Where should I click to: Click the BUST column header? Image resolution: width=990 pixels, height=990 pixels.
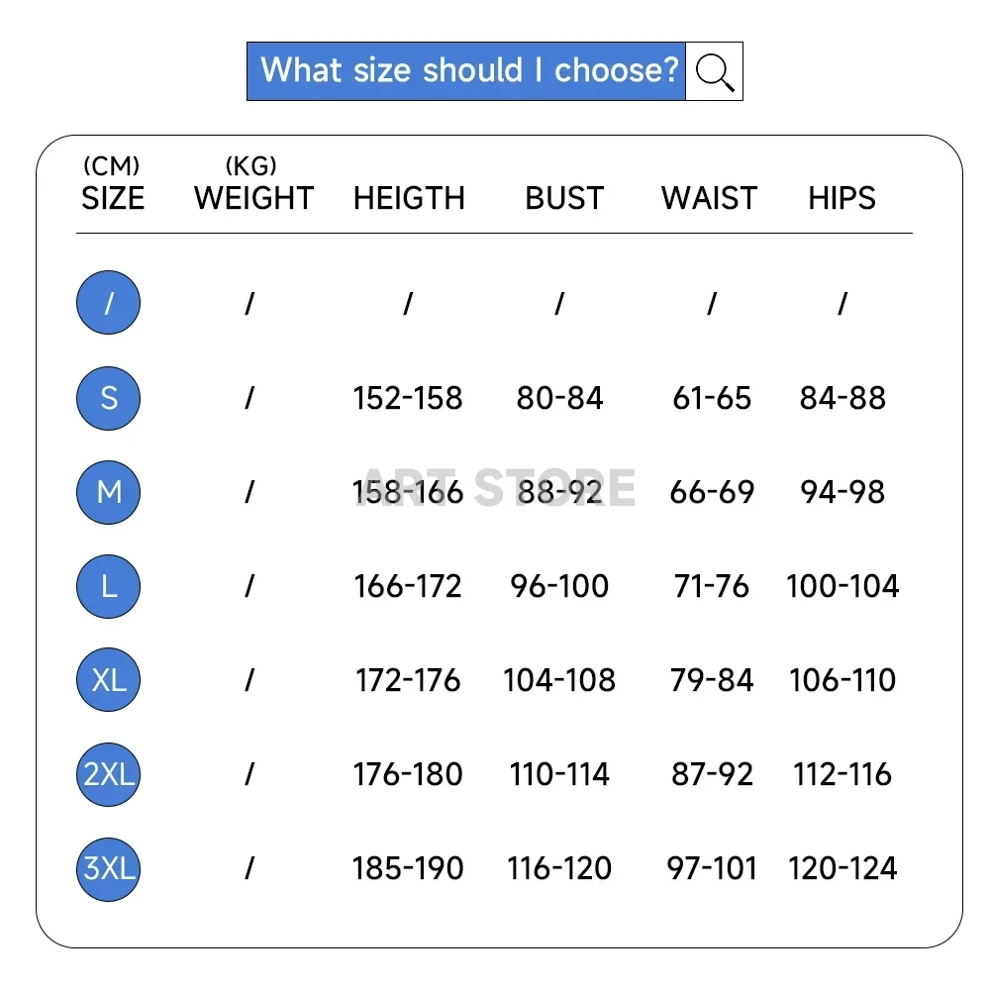[x=564, y=198]
